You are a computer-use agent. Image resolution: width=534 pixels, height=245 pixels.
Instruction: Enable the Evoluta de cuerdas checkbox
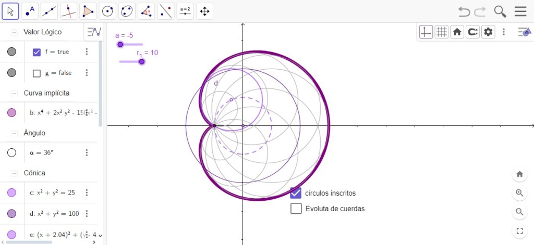click(296, 209)
